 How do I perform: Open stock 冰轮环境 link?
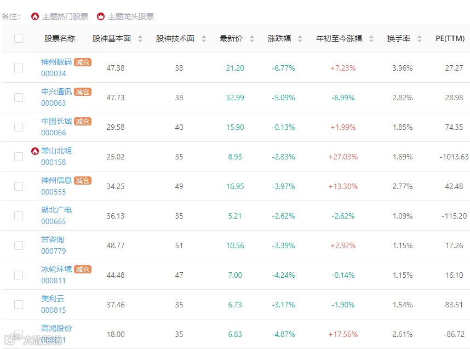pyautogui.click(x=56, y=269)
